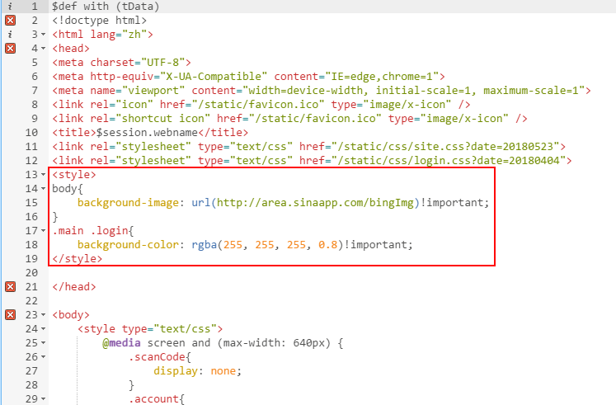Click the 'display' property on line 27
616x405 pixels.
pos(176,371)
